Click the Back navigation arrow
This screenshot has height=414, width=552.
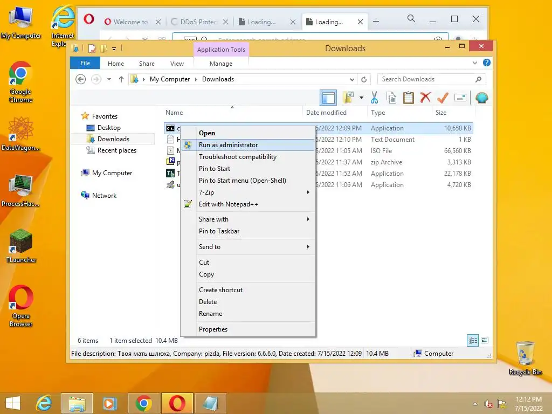click(x=81, y=79)
